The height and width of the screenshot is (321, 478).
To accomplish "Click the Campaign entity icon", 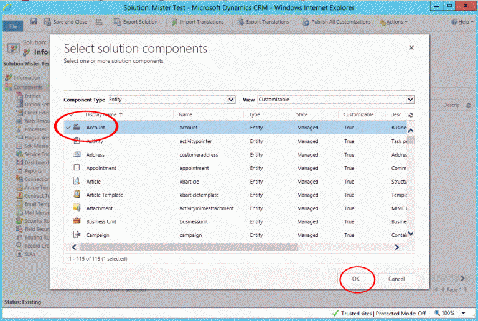I will click(x=77, y=235).
